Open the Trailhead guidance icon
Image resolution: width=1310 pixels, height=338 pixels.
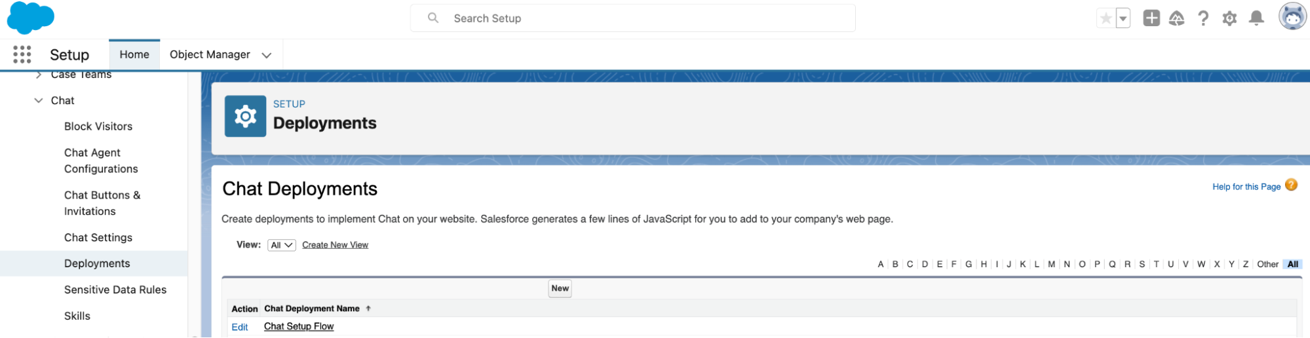click(x=1176, y=18)
